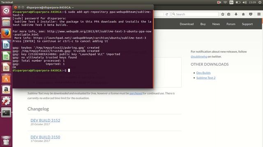Open LibreOffice Writer from launcher
Viewport: 263px width, 147px height.
click(x=6, y=45)
